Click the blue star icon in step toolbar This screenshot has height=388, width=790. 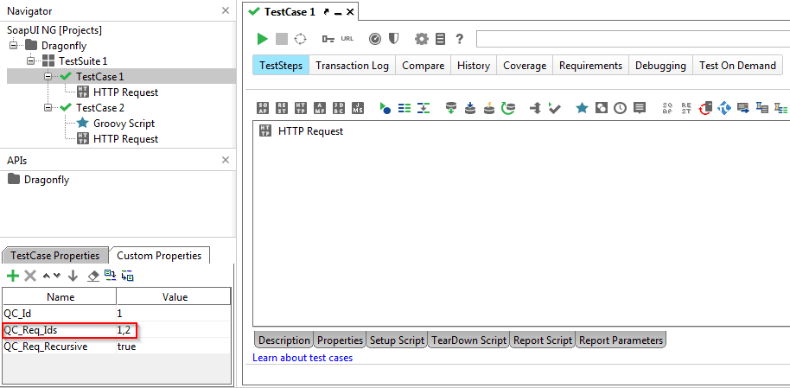click(x=582, y=108)
